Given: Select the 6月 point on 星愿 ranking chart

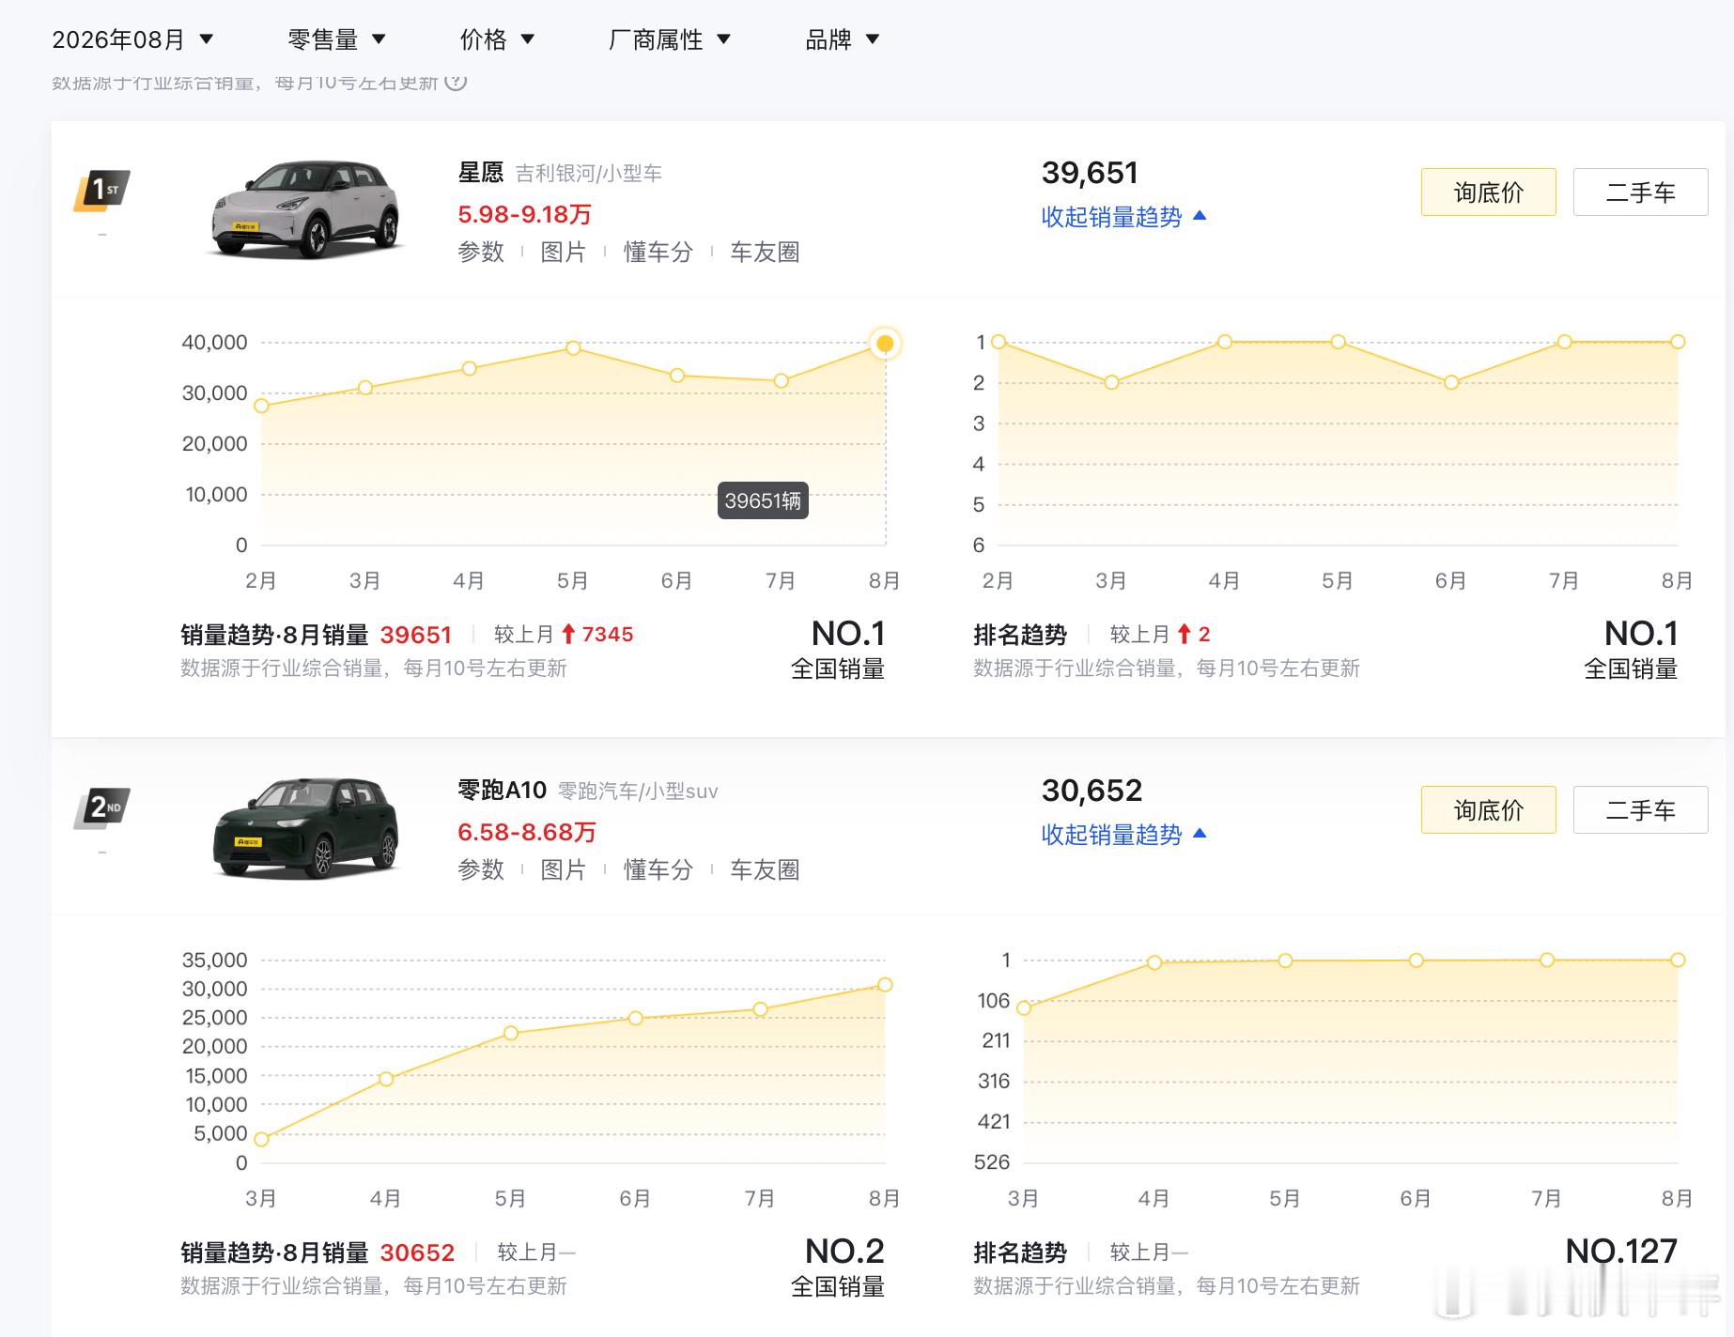Looking at the screenshot, I should coord(1451,382).
